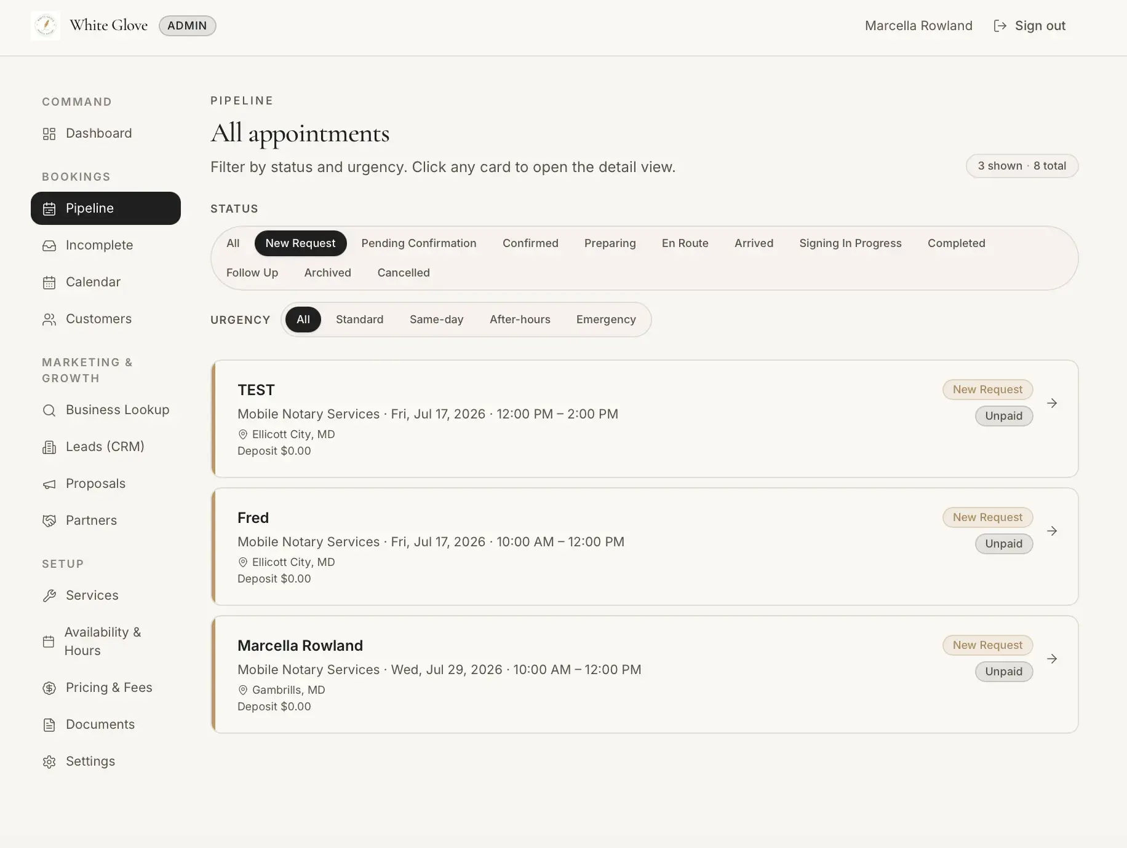Click the Settings gear icon
The image size is (1127, 848).
[49, 762]
